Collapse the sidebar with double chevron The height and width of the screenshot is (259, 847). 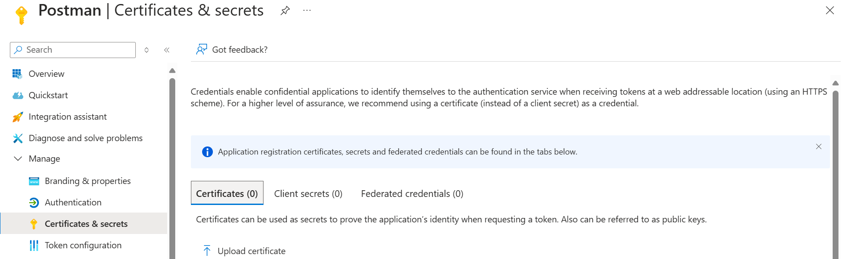[x=167, y=50]
